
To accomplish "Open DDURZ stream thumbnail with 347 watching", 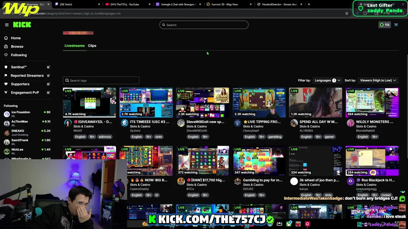I will 259,161.
